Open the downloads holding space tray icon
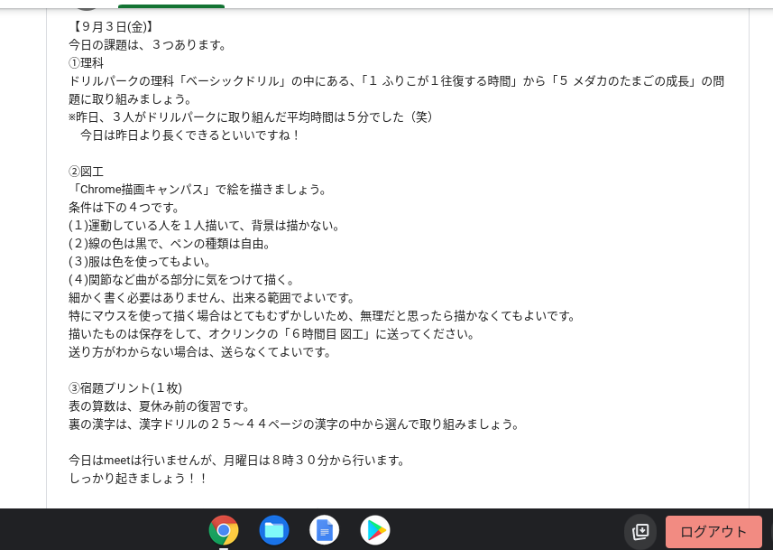This screenshot has width=773, height=550. pyautogui.click(x=640, y=531)
